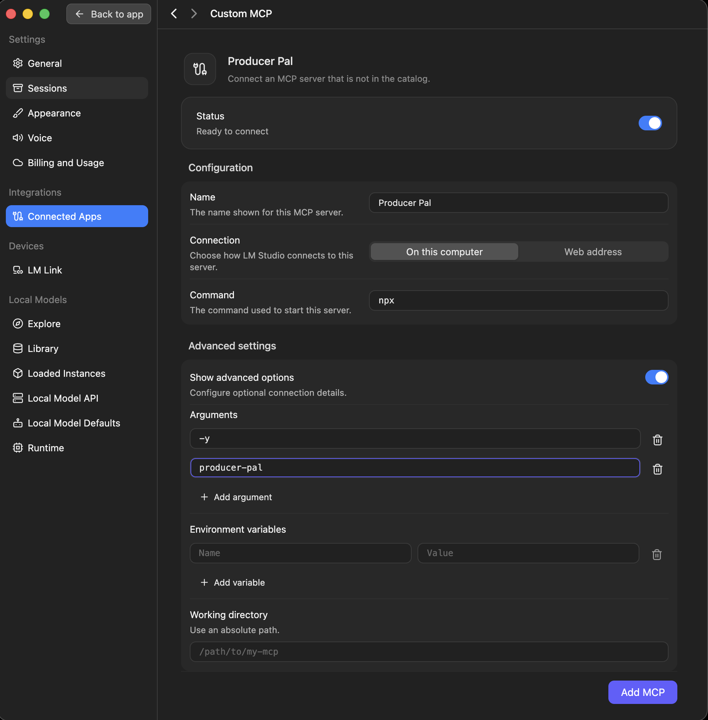The image size is (708, 720).
Task: Click Add variable
Action: point(233,583)
